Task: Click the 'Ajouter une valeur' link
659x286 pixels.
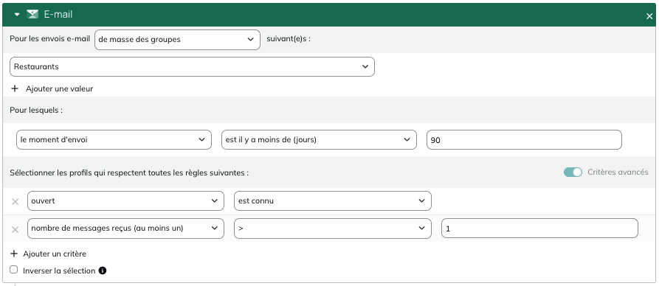Action: (59, 88)
